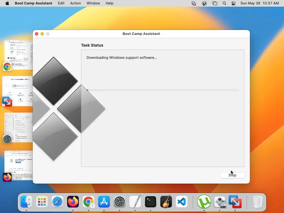Open the Edit menu
The width and height of the screenshot is (284, 213).
61,3
